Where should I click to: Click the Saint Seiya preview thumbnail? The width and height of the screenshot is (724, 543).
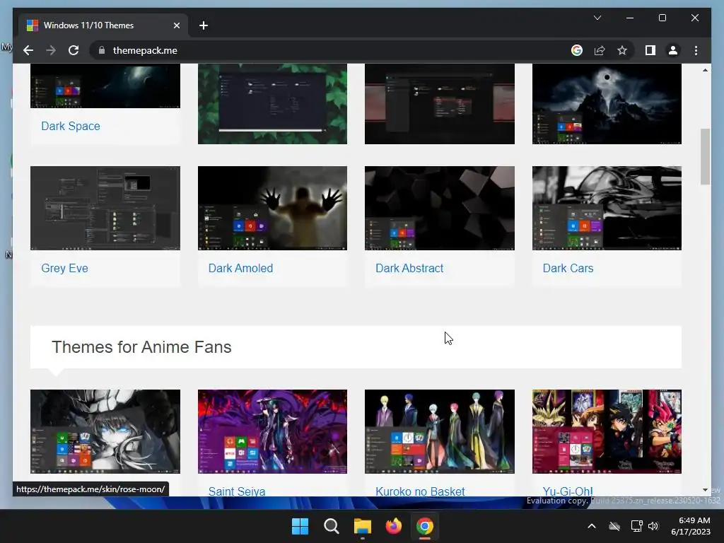tap(272, 431)
